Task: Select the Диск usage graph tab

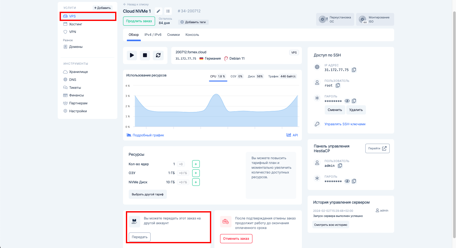Action: click(x=256, y=76)
